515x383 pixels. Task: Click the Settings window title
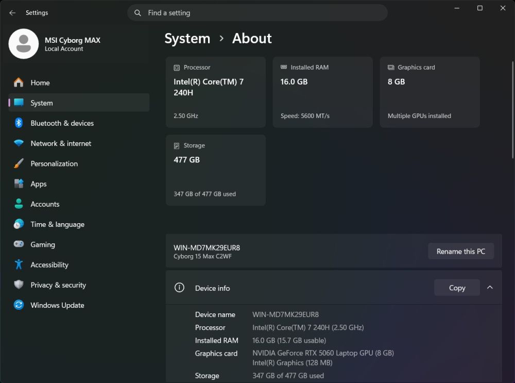coord(37,13)
